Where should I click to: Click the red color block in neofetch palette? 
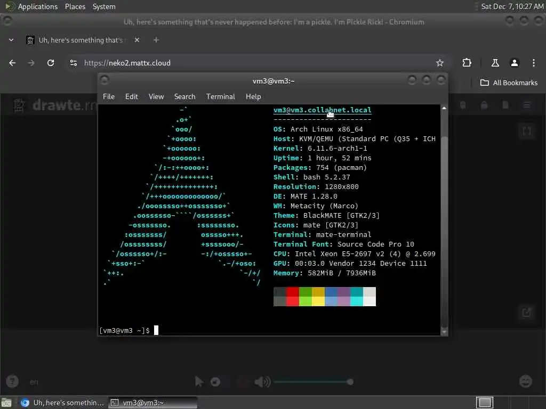click(x=293, y=297)
